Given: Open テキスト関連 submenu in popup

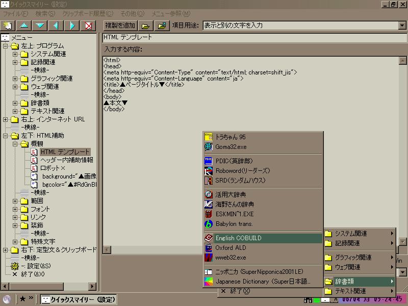Looking at the screenshot, I should pos(360,291).
